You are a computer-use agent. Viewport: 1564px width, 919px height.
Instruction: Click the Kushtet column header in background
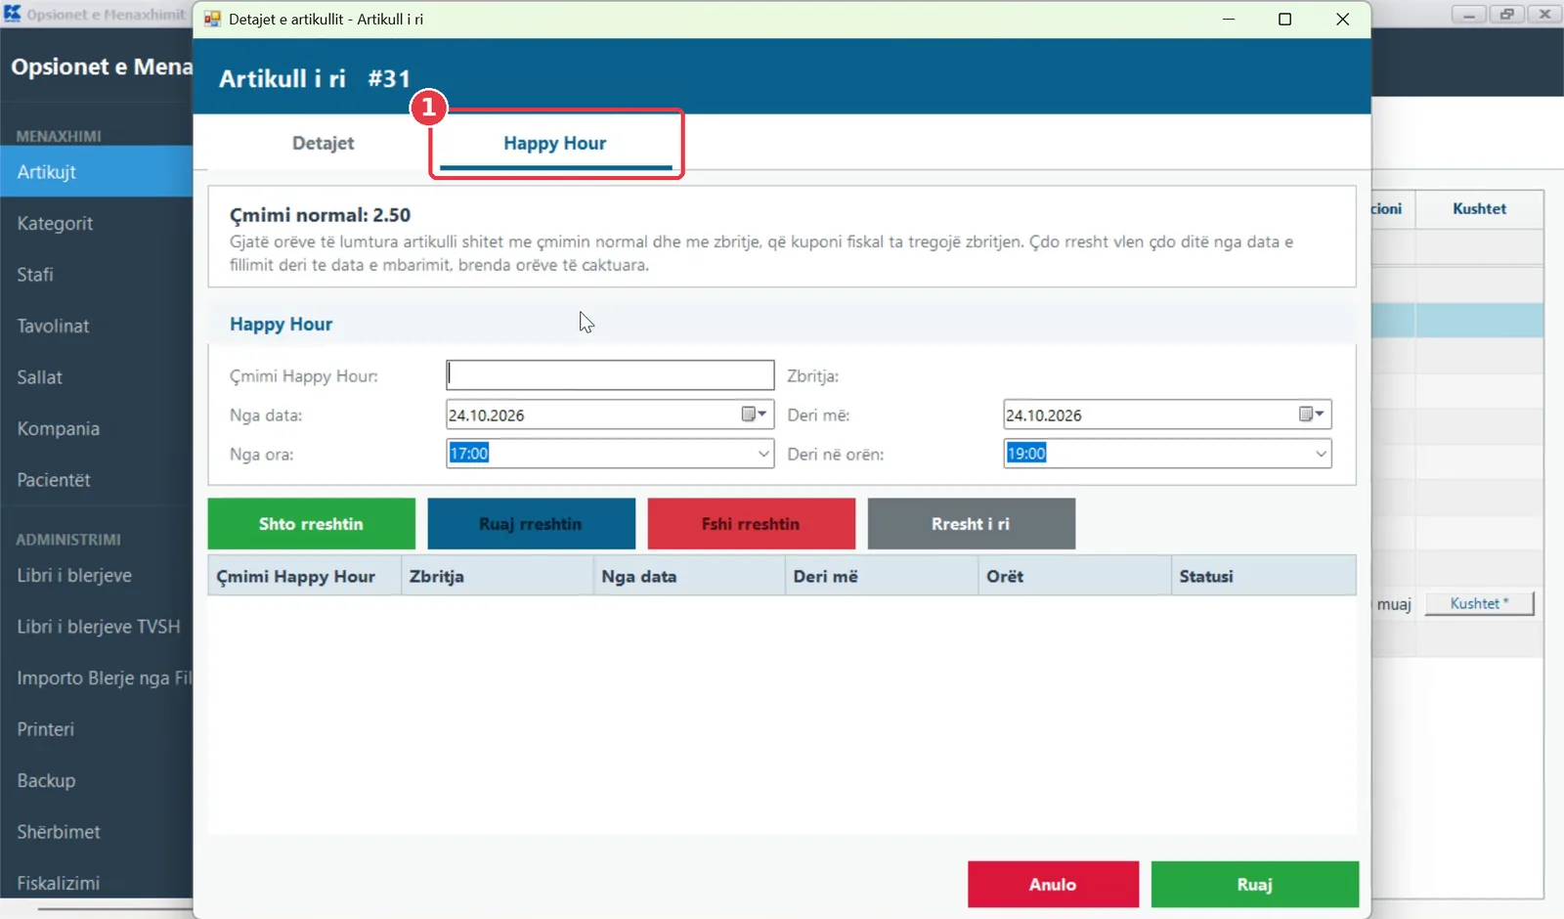(1479, 208)
